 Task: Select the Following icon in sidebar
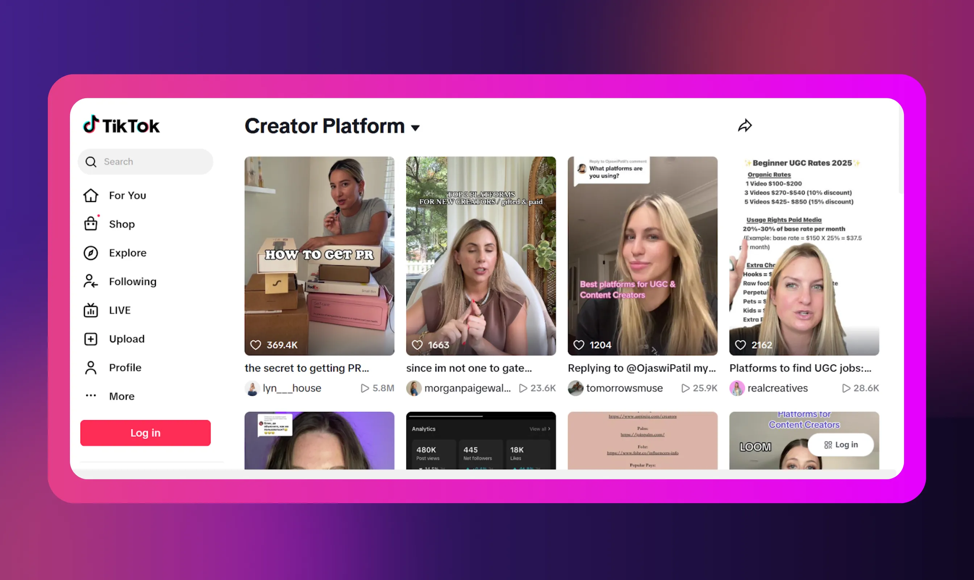[x=90, y=281]
